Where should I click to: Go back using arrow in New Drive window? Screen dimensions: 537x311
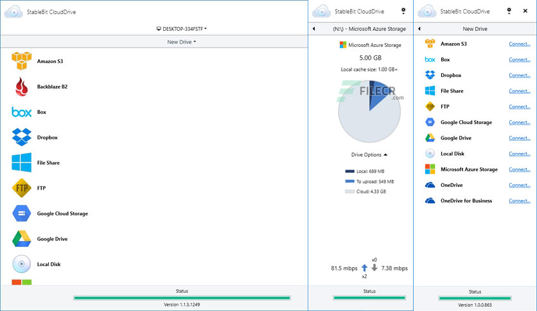(419, 29)
